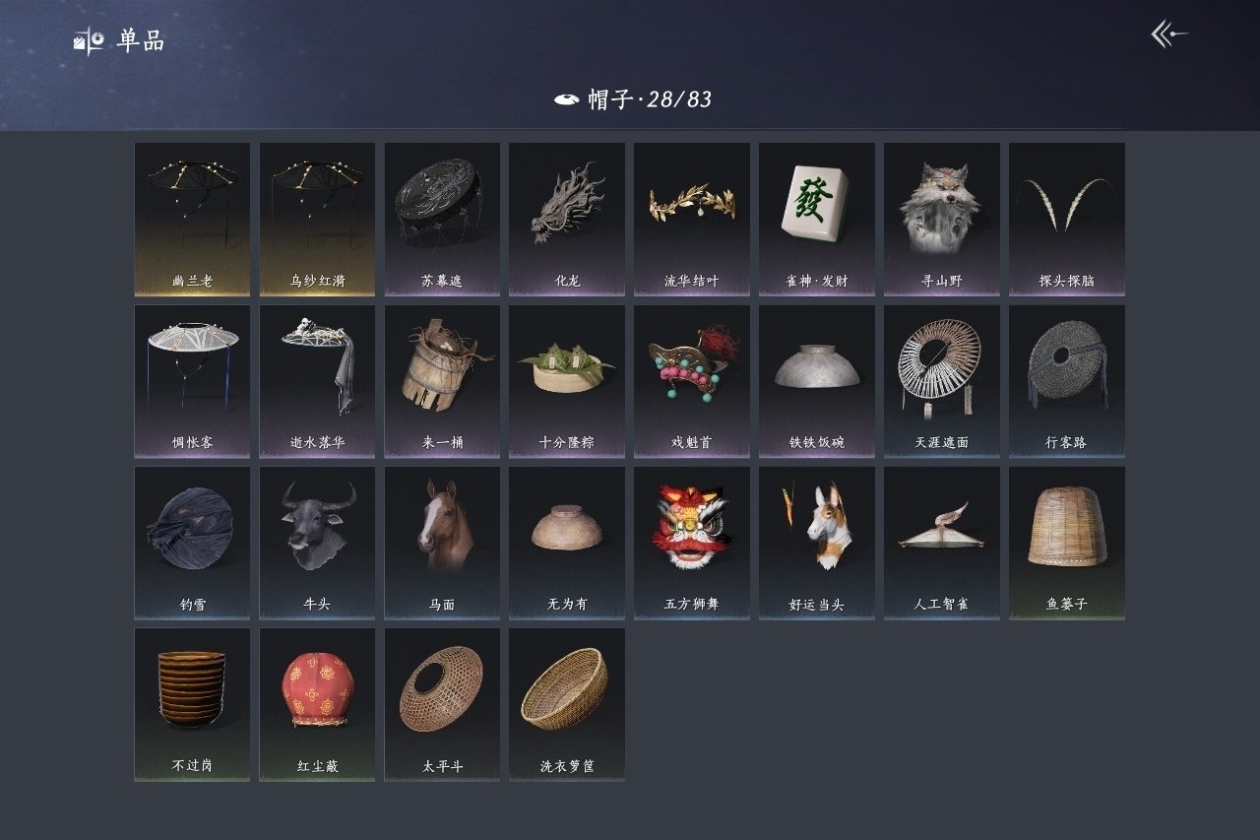Select the 不过岗 stacked bowls hat
The image size is (1260, 840).
coord(192,705)
